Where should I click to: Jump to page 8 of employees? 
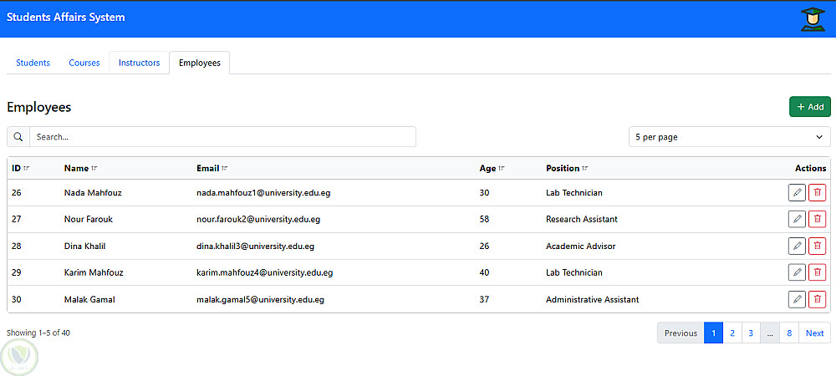[x=788, y=333]
